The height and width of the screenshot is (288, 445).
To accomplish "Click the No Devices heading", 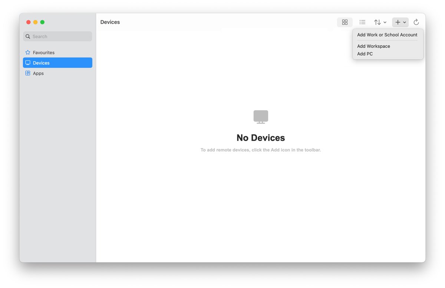I will [x=261, y=138].
